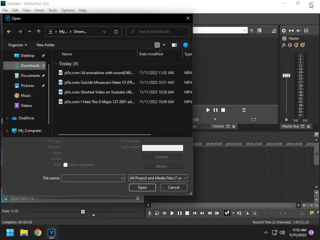Toggle the Master fader lock icon
The width and height of the screenshot is (320, 240).
pyautogui.click(x=286, y=120)
